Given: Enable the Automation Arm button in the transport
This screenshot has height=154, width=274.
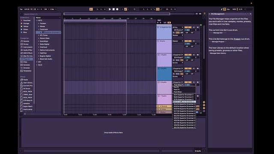Looking at the screenshot, I should coord(125,9).
